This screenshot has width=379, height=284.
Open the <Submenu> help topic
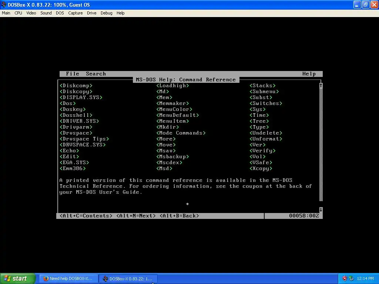264,92
